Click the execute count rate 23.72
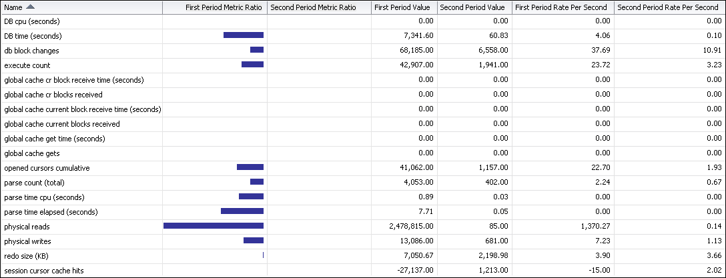 pyautogui.click(x=602, y=66)
